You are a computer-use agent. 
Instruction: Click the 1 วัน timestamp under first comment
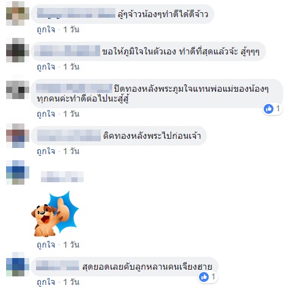pyautogui.click(x=71, y=30)
